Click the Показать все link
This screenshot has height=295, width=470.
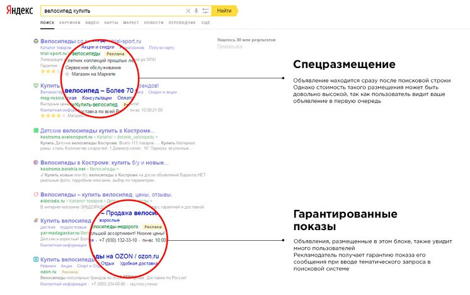pyautogui.click(x=229, y=46)
